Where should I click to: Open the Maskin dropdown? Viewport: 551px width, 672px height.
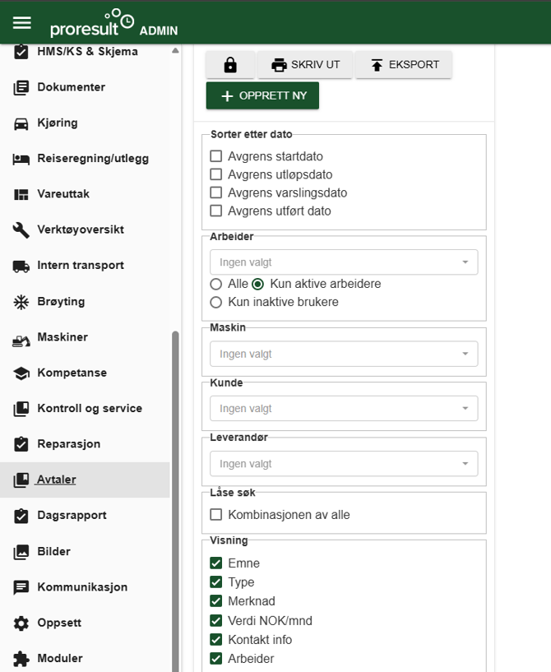(344, 354)
